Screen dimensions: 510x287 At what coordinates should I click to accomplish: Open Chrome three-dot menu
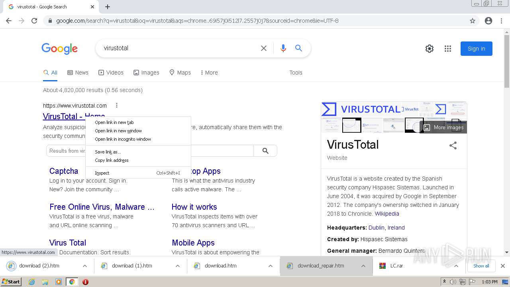501,21
